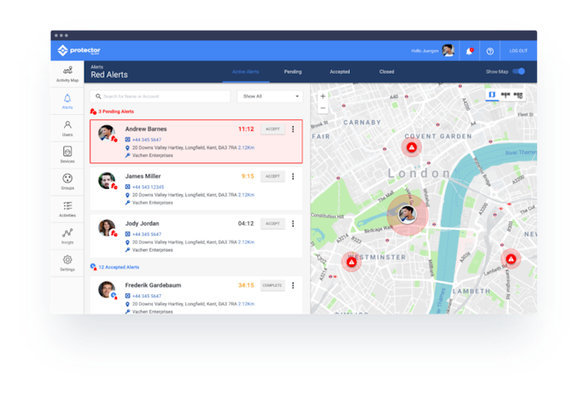Screen dimensions: 588x395
Task: Switch to the Closed tab
Action: 387,72
